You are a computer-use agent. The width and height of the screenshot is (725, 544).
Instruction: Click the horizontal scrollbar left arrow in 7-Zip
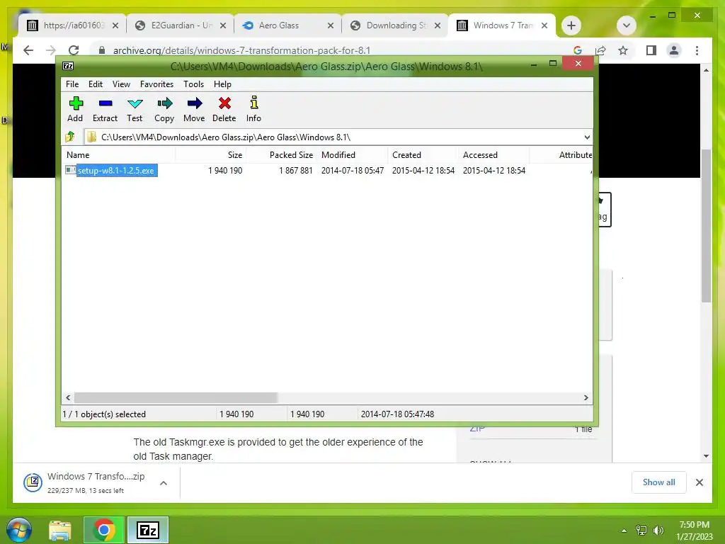pyautogui.click(x=68, y=397)
